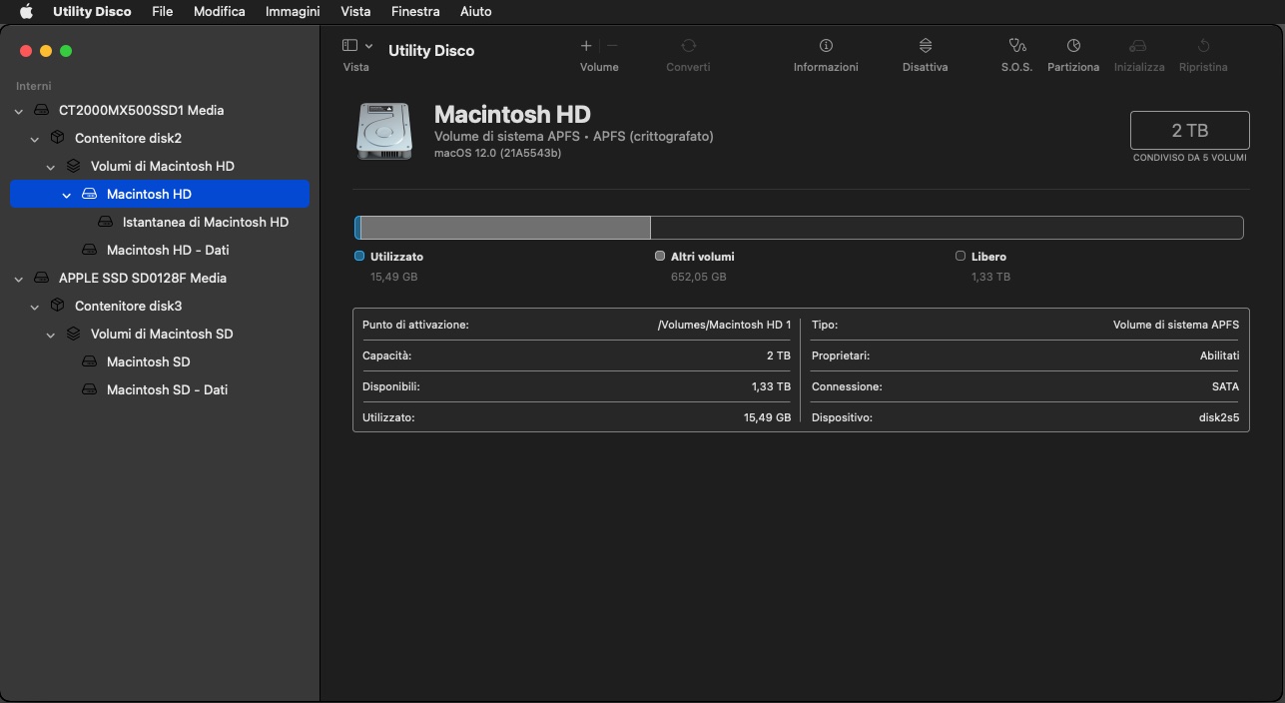
Task: Click the large Macintosh HD drive icon
Action: (x=384, y=131)
